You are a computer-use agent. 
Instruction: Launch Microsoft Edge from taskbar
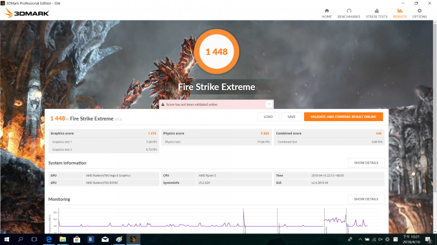tap(49, 240)
